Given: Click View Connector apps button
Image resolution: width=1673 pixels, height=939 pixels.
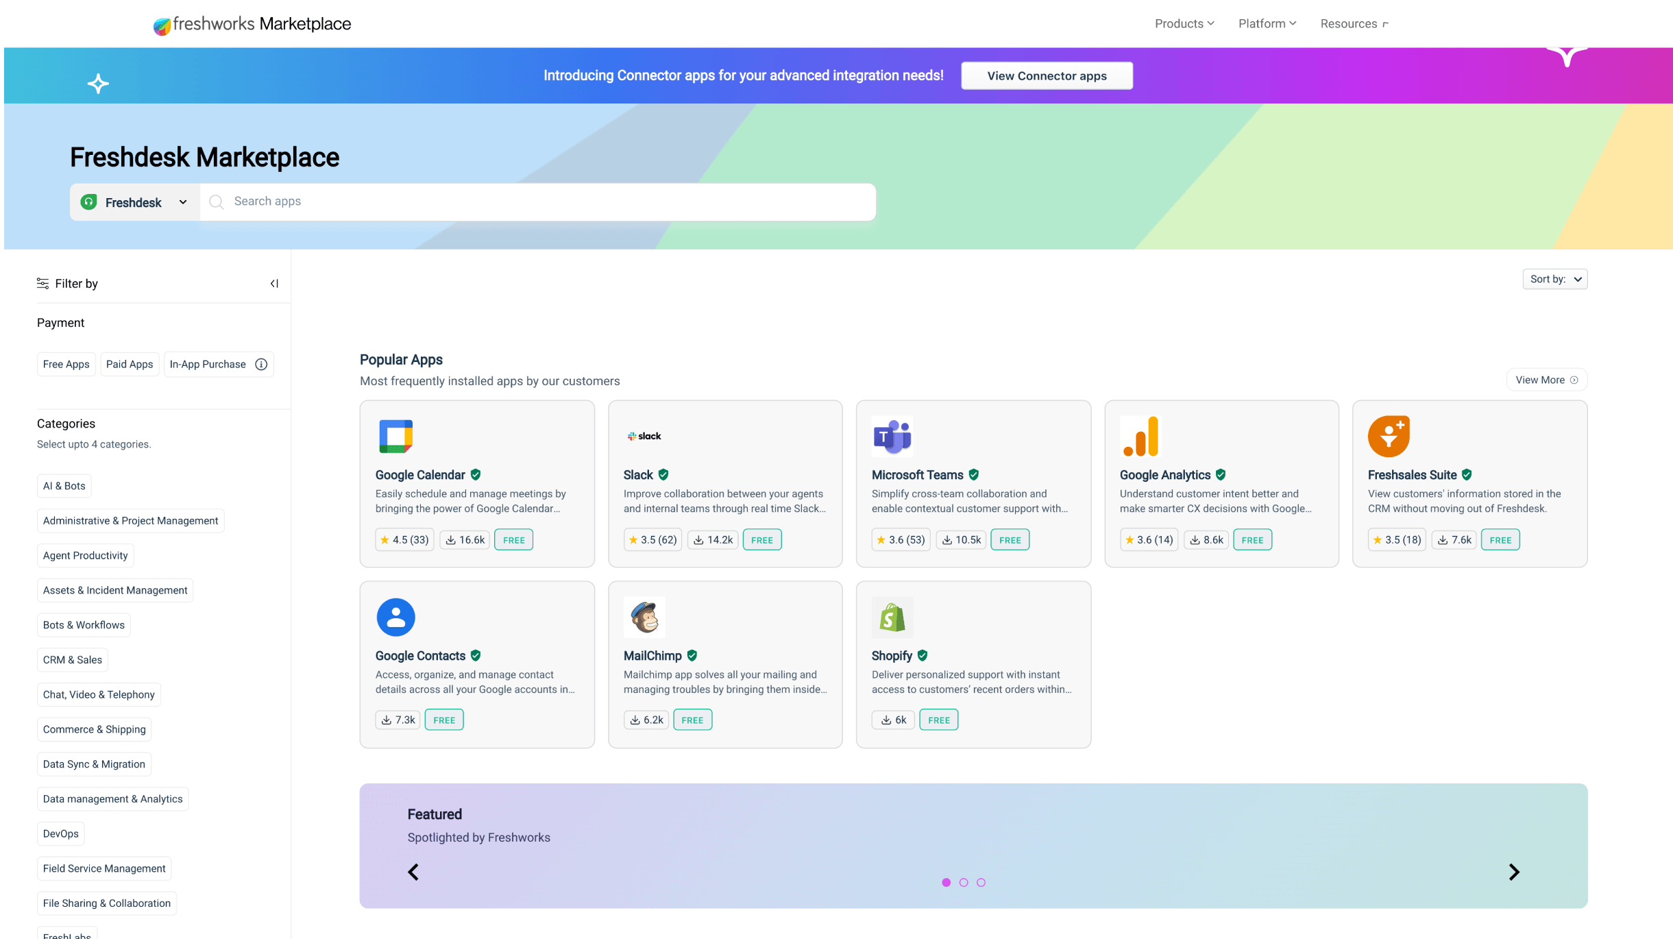Looking at the screenshot, I should [x=1047, y=75].
